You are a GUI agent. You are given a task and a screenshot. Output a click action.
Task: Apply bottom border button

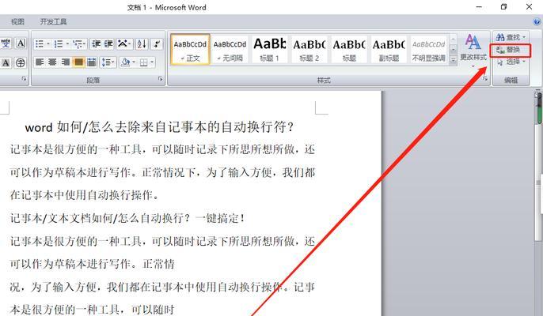[144, 62]
